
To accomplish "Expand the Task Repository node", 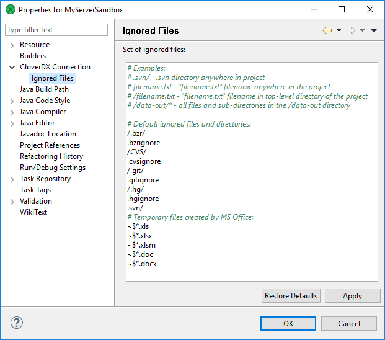I will [x=12, y=179].
